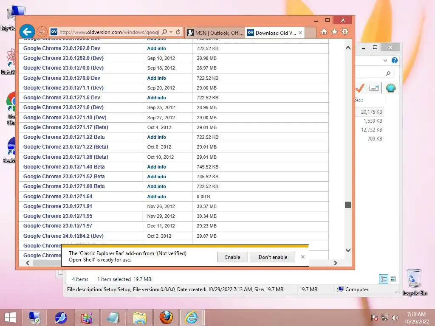Image resolution: width=435 pixels, height=326 pixels.
Task: Click the browser forward arrow button
Action: pos(42,32)
